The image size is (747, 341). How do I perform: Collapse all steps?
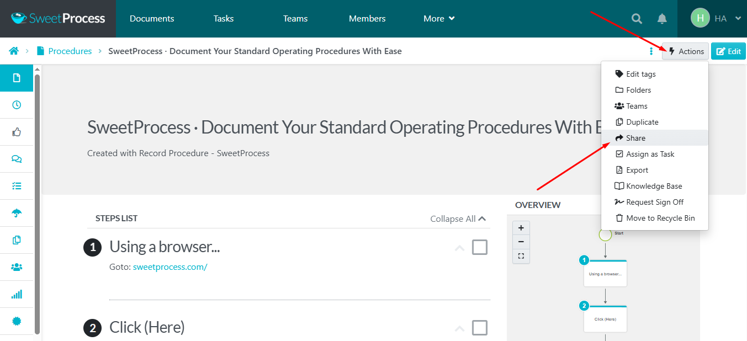458,219
